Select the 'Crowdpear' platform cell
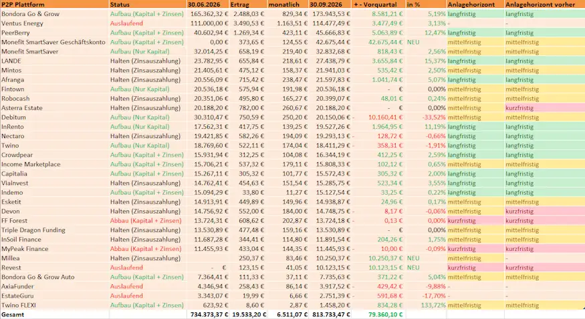This screenshot has width=585, height=319. [x=54, y=155]
